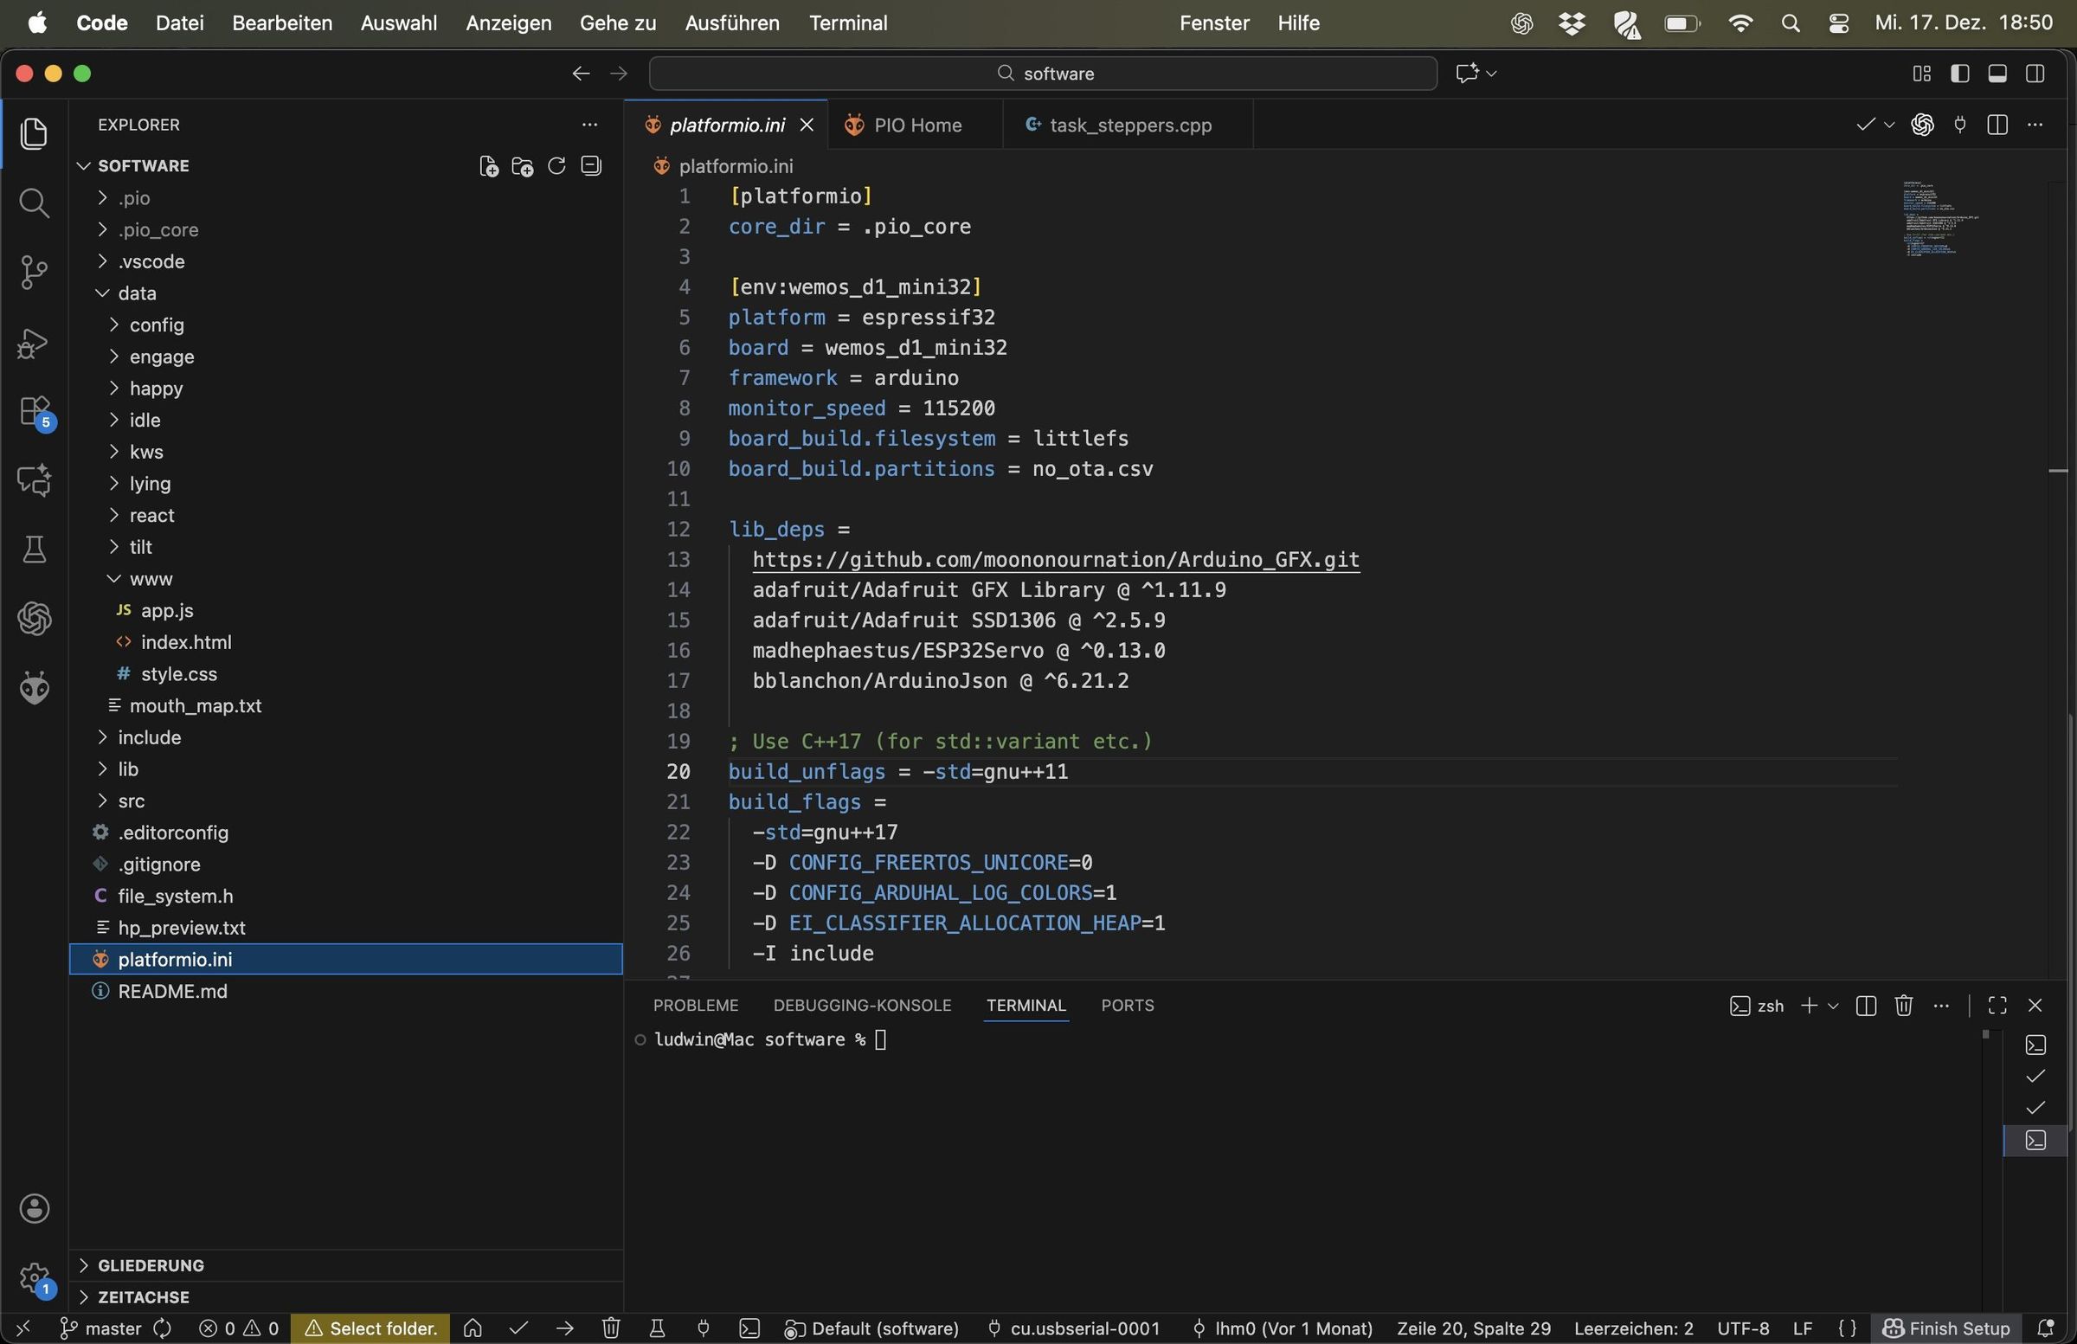The width and height of the screenshot is (2077, 1344).
Task: Open the README.md file
Action: (x=345, y=992)
